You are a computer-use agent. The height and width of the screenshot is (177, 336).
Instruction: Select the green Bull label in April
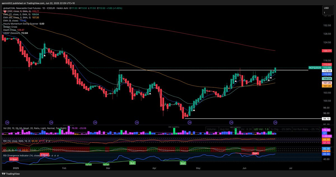click(x=183, y=163)
